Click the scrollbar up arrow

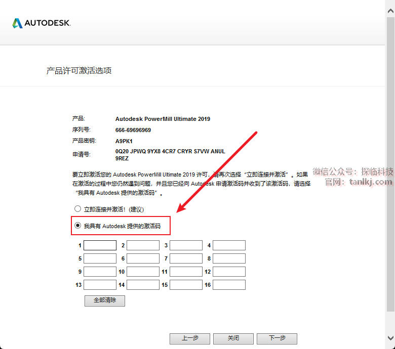point(390,11)
